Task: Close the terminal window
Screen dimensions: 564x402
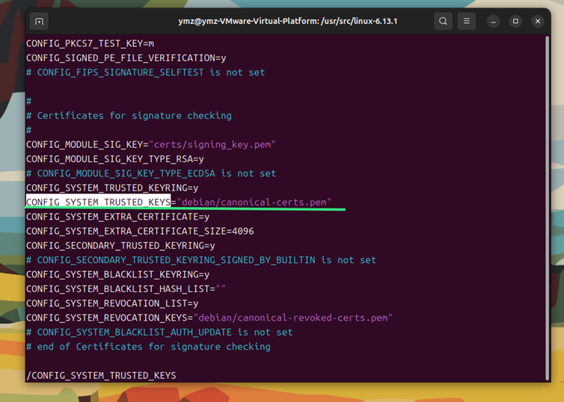Action: coord(536,22)
